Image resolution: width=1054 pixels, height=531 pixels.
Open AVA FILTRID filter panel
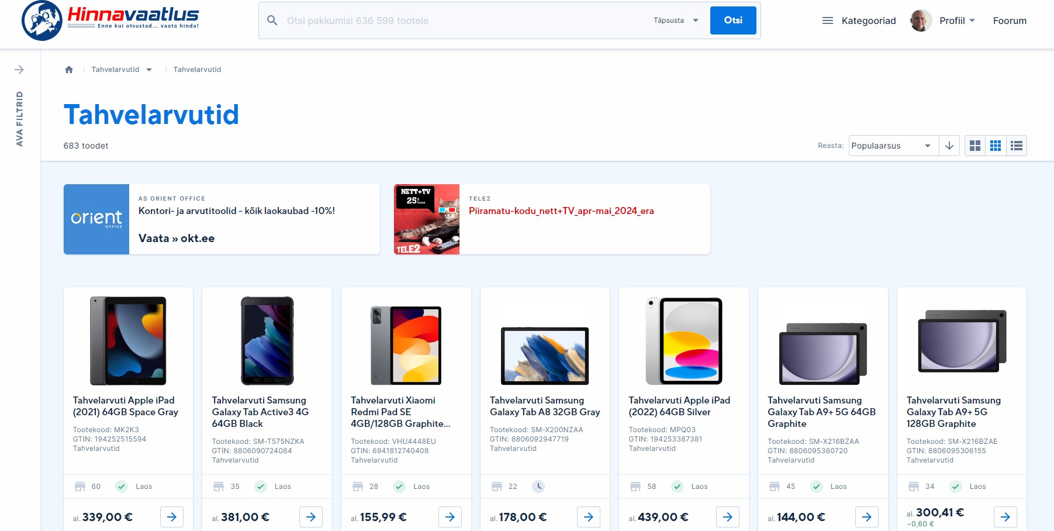(19, 119)
